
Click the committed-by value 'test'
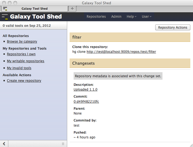pos(77,126)
